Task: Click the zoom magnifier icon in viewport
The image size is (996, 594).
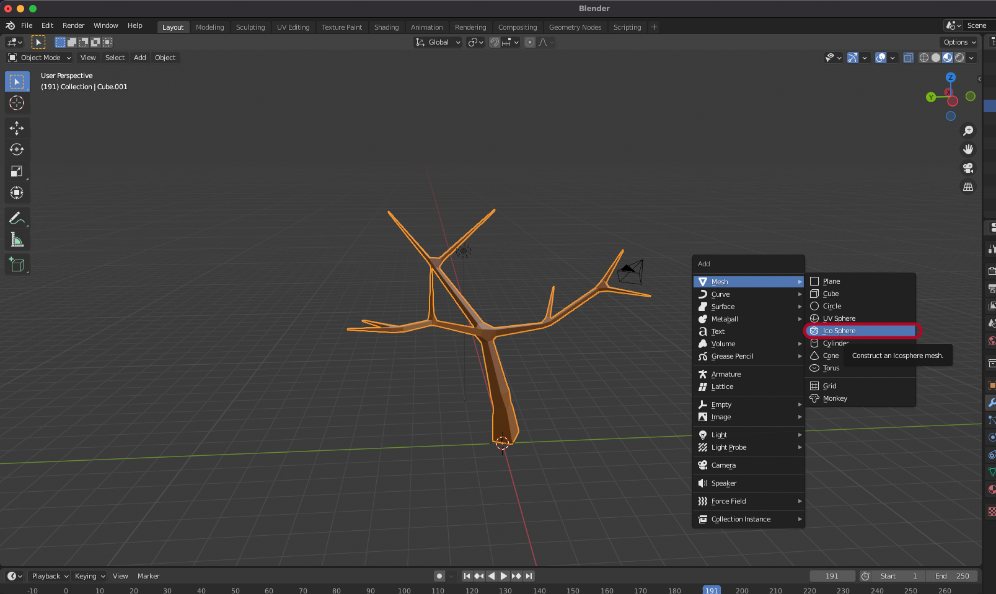Action: click(x=967, y=131)
